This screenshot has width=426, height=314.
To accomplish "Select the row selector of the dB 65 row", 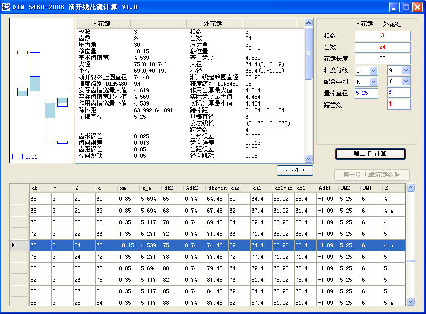I will (x=19, y=199).
